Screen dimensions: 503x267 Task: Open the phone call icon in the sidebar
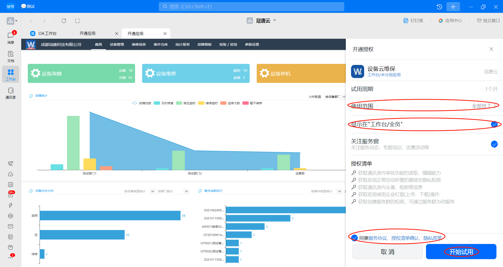(x=10, y=164)
